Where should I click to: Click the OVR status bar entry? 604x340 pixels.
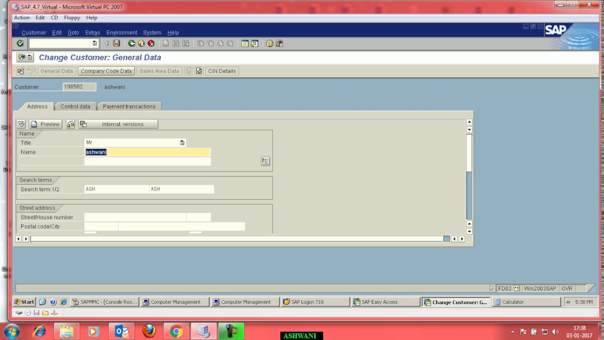(567, 289)
